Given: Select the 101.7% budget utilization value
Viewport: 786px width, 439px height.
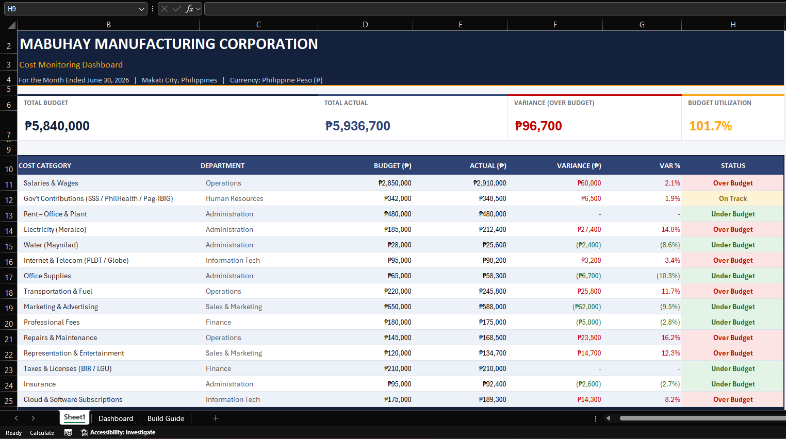Looking at the screenshot, I should [x=711, y=126].
